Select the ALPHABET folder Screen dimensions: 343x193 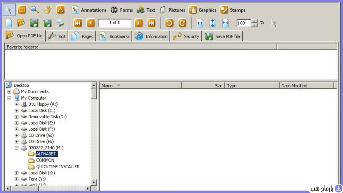point(46,154)
